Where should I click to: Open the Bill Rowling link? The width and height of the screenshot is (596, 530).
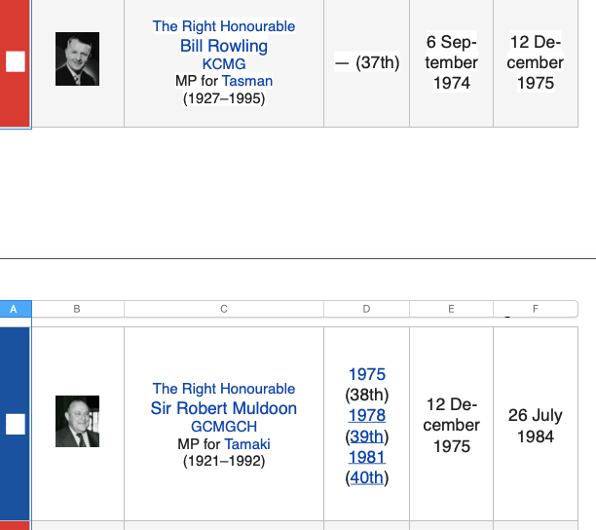click(224, 46)
